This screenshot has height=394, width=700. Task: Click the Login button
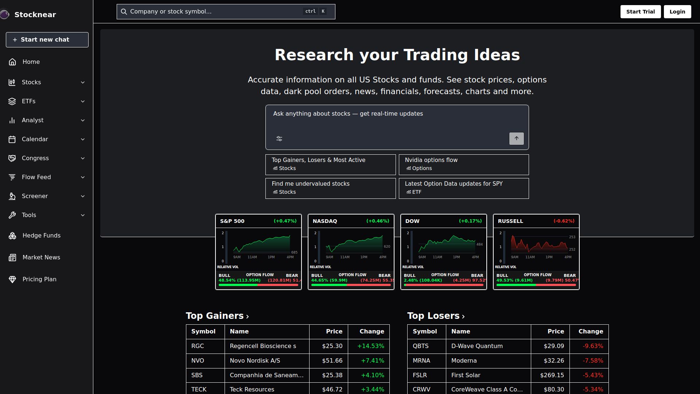click(x=677, y=12)
